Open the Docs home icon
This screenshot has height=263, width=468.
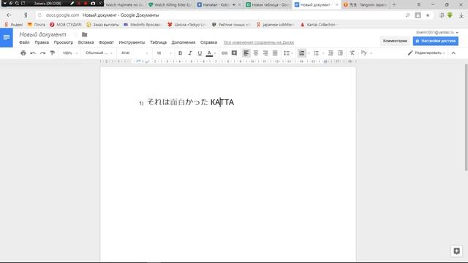[x=7, y=37]
